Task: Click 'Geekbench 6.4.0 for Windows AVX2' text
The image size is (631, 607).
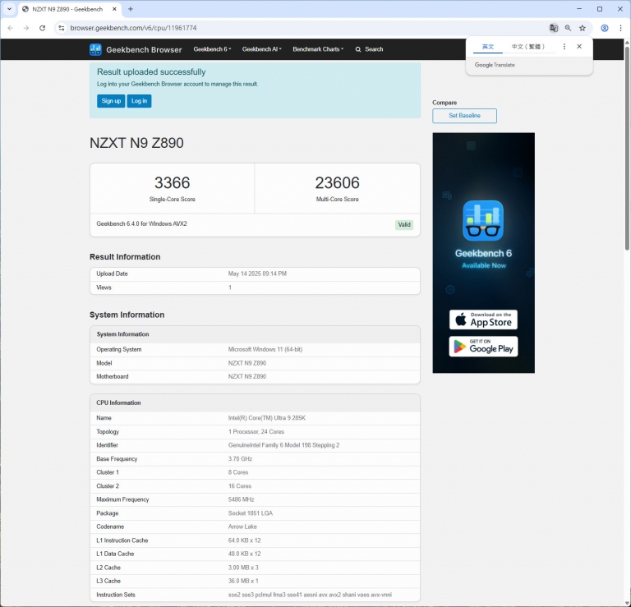Action: point(141,223)
